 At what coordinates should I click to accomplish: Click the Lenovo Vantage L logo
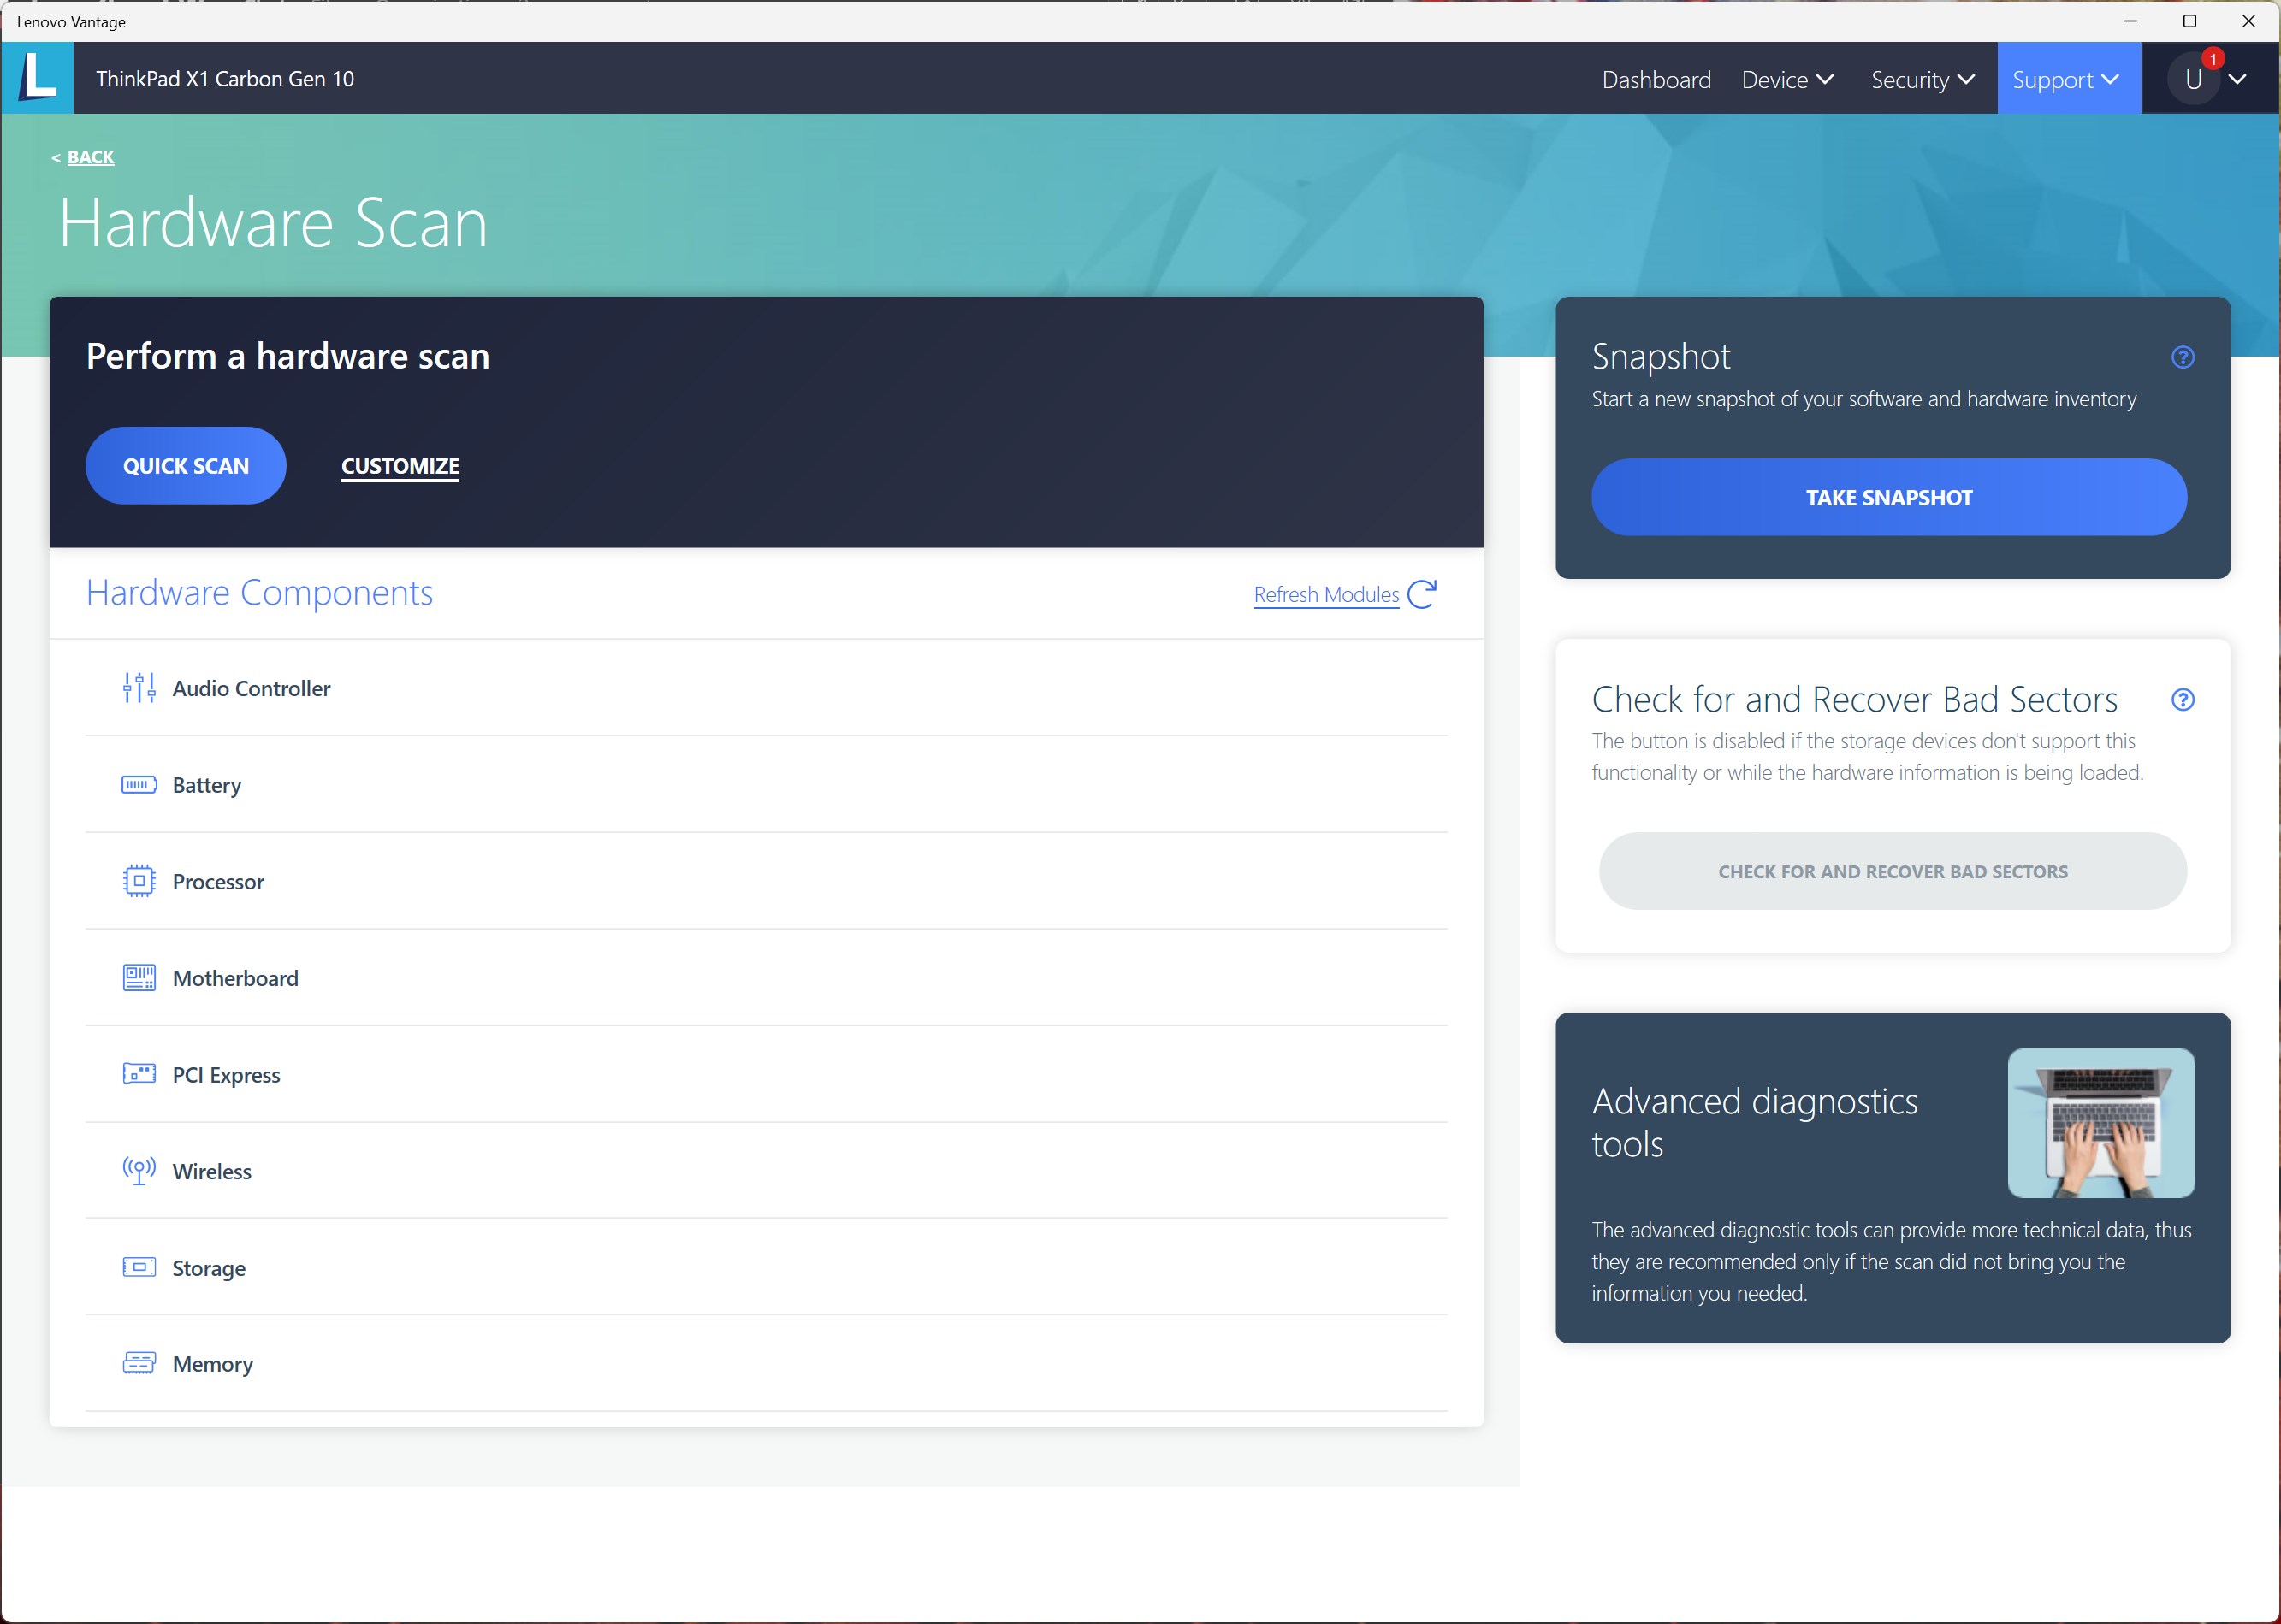[x=38, y=78]
